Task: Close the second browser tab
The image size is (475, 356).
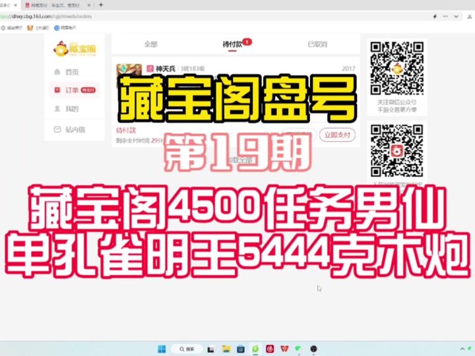Action: 89,5
